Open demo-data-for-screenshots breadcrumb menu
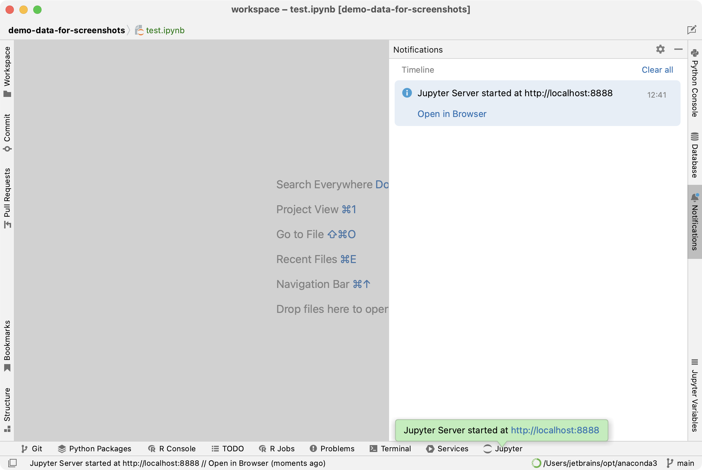Viewport: 702px width, 470px height. pyautogui.click(x=67, y=30)
